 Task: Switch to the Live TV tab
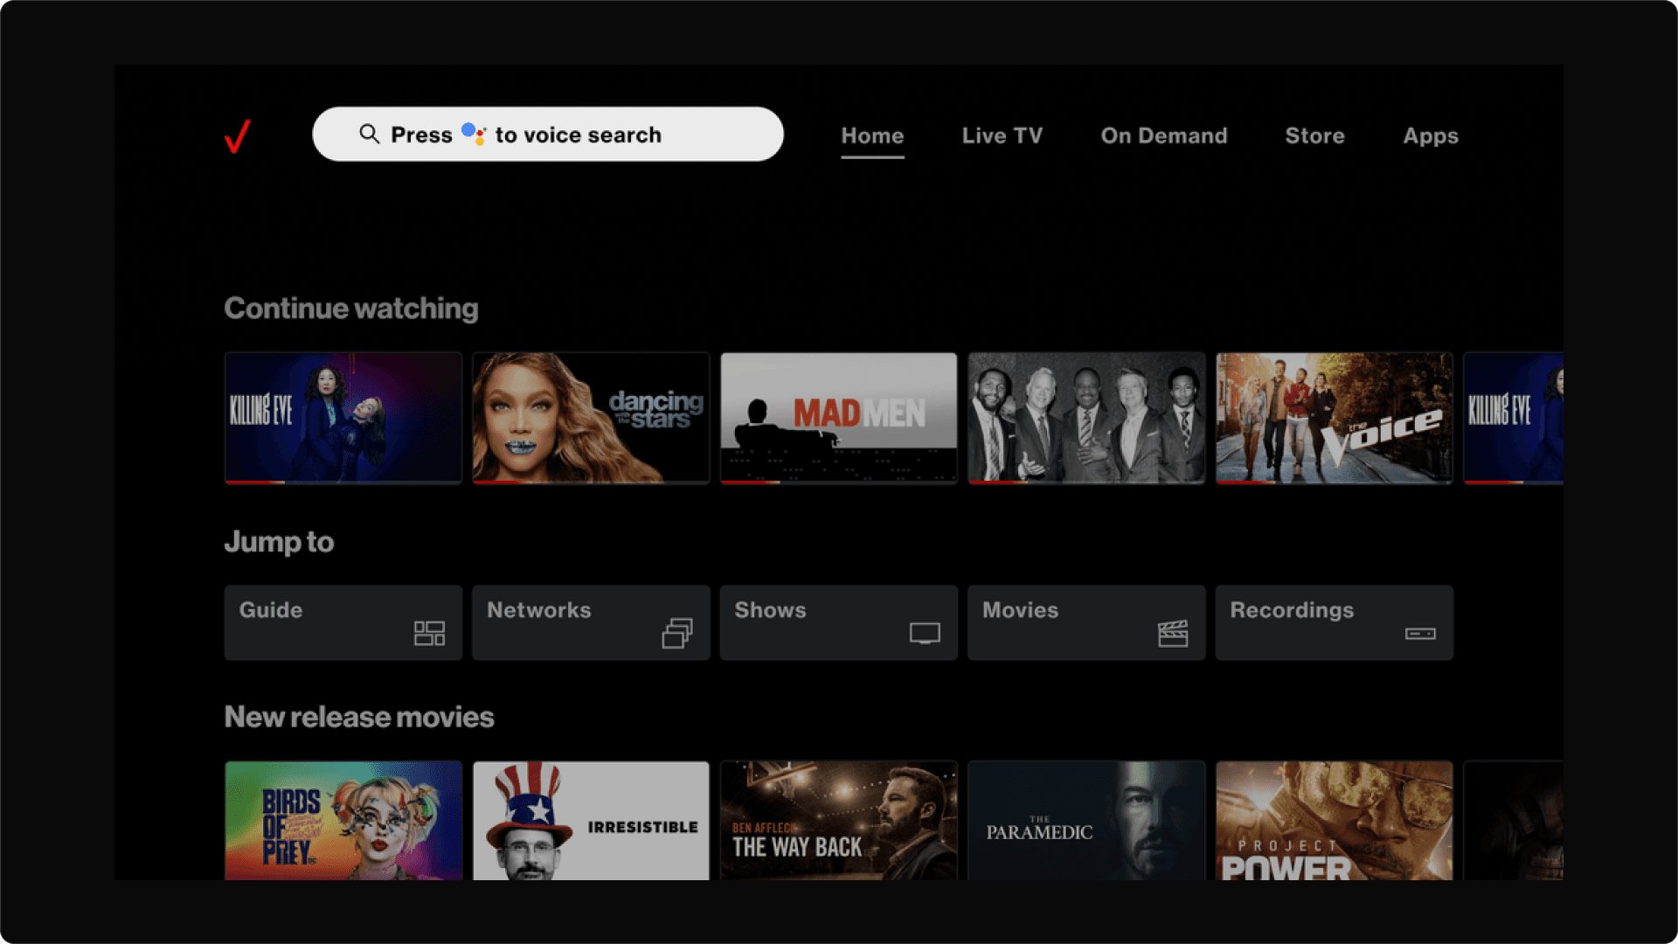click(1002, 135)
